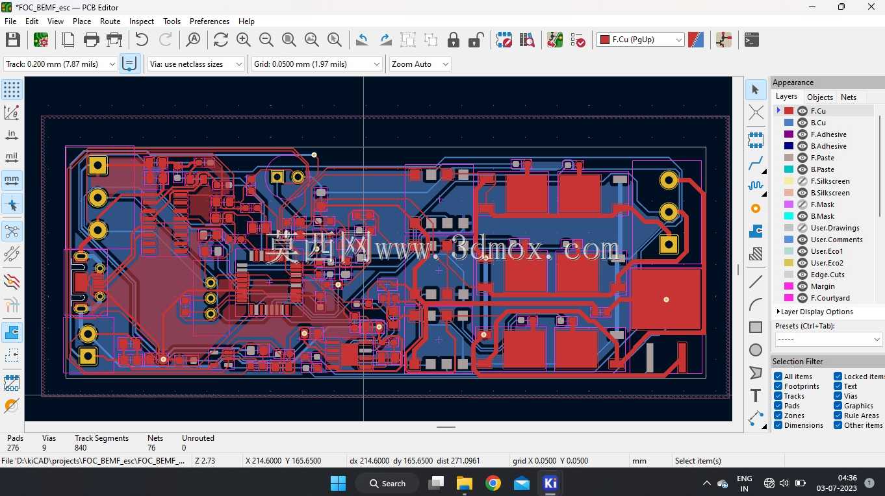
Task: Open the Track width dropdown
Action: pos(60,64)
